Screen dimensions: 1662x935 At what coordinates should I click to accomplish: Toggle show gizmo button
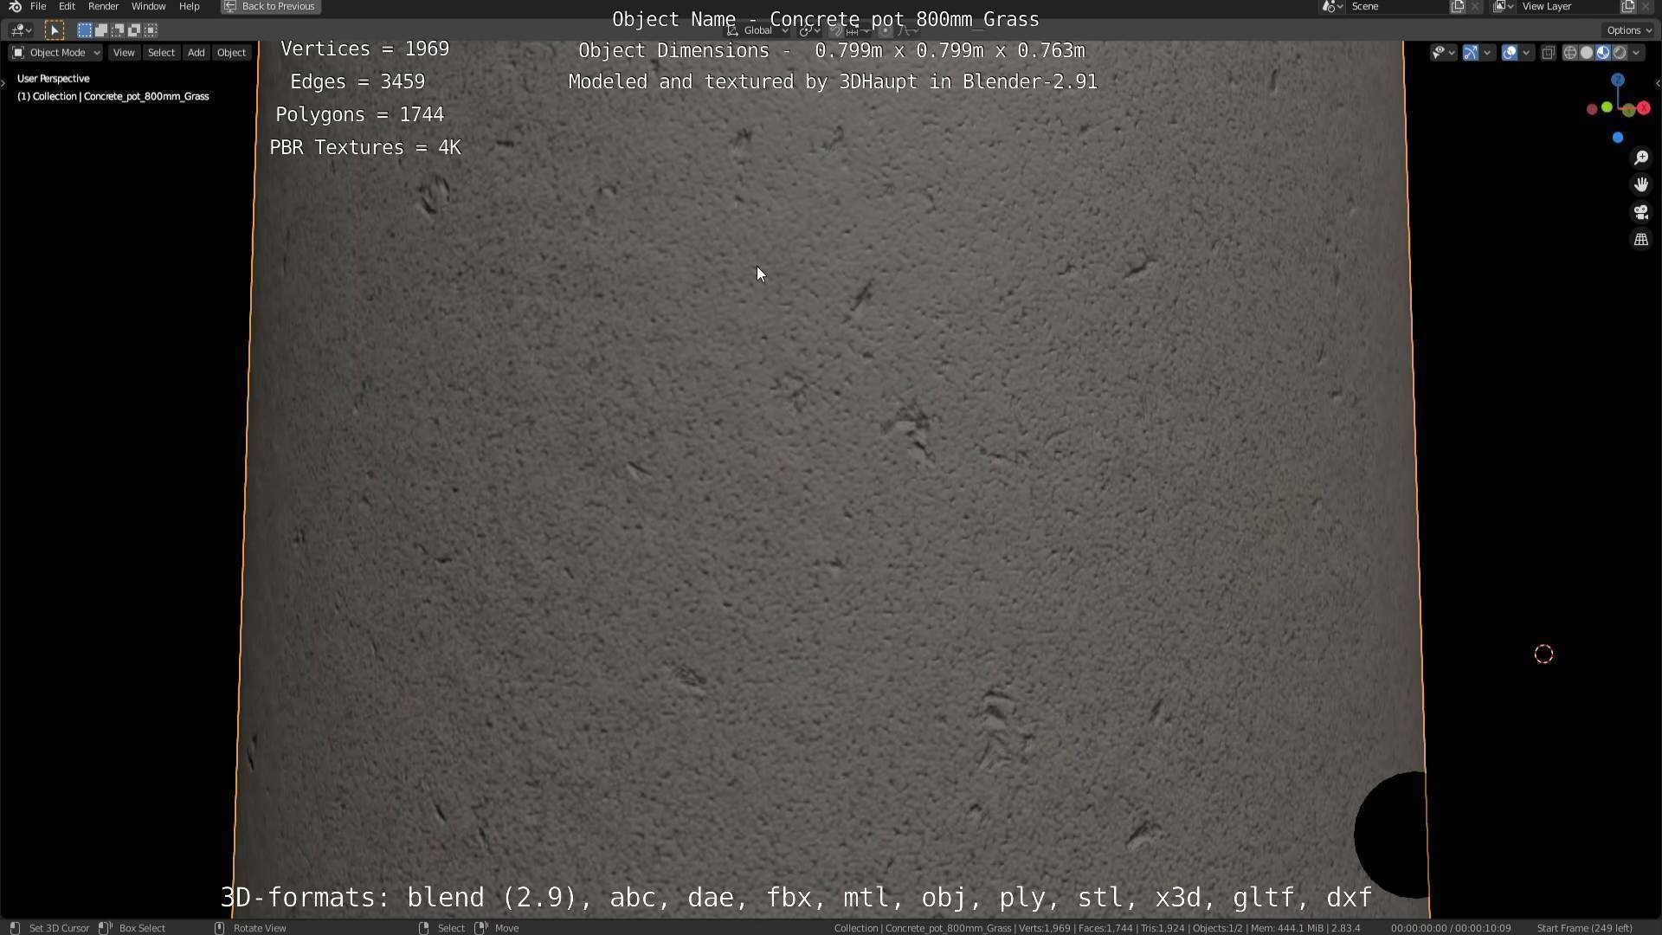(1471, 53)
